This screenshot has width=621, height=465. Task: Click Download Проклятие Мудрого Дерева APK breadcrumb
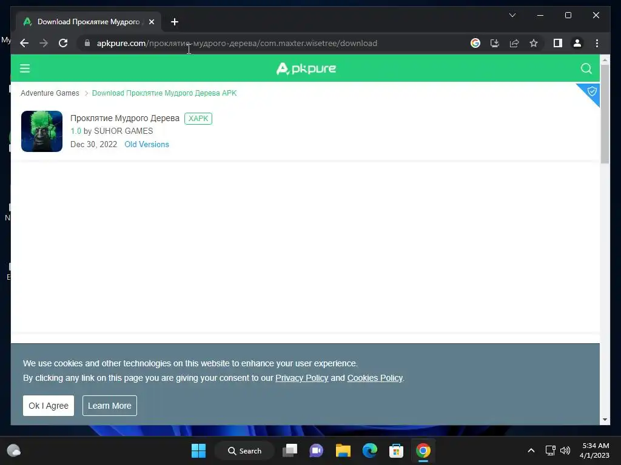point(164,93)
